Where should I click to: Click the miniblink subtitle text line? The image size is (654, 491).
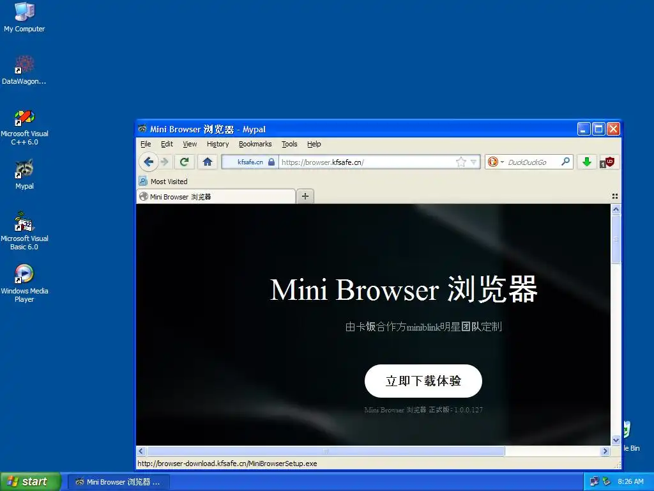pyautogui.click(x=423, y=327)
